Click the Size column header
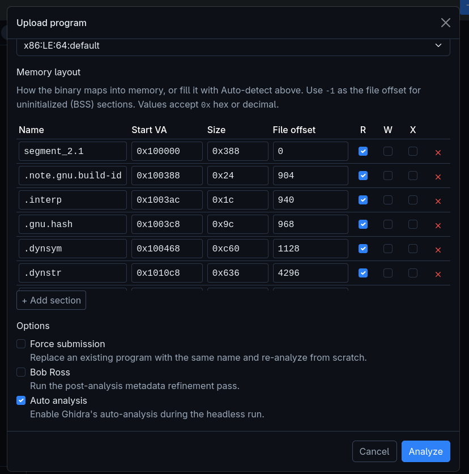 coord(216,130)
